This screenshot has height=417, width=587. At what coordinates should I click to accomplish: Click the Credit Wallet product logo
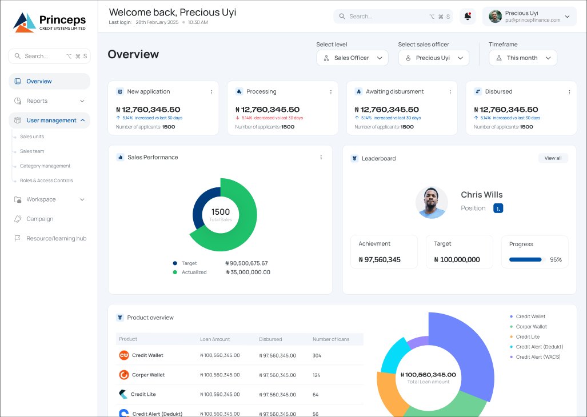(124, 355)
